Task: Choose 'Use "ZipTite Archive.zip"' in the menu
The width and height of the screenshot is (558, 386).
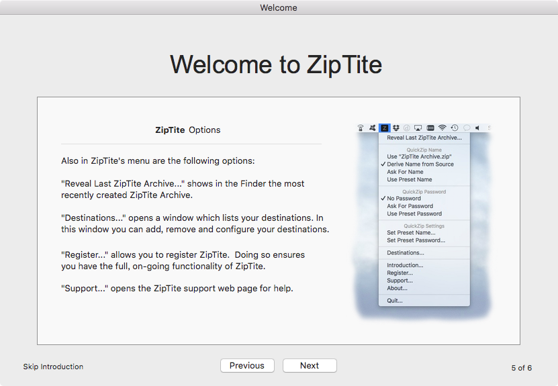Action: pos(419,156)
